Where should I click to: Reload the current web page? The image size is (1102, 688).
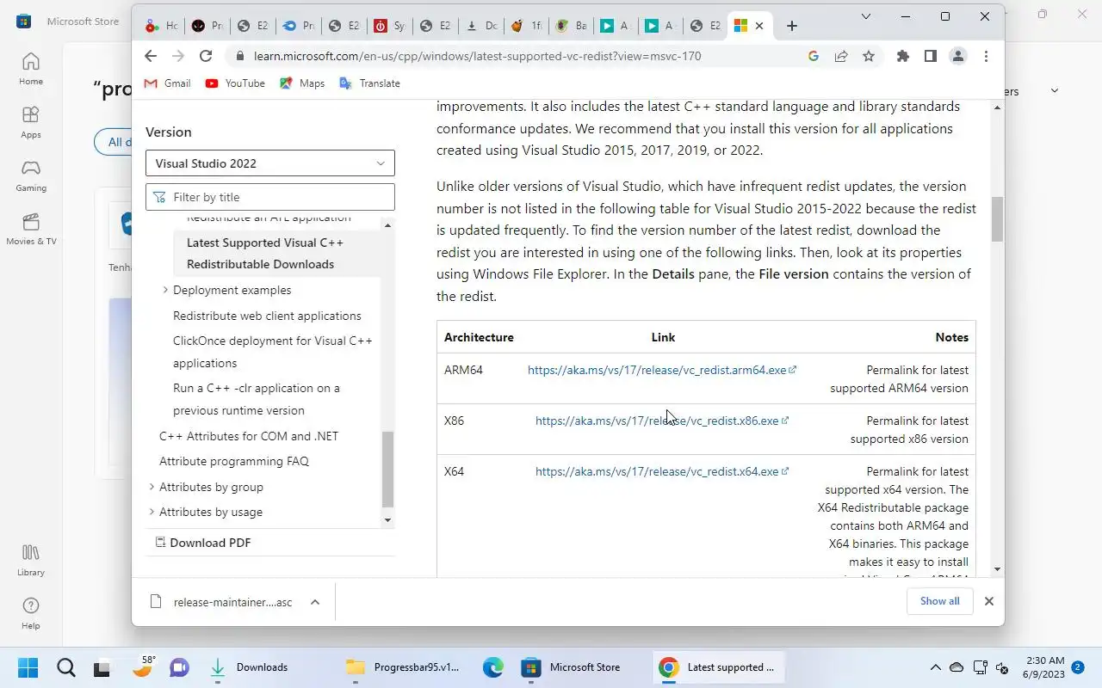point(205,56)
